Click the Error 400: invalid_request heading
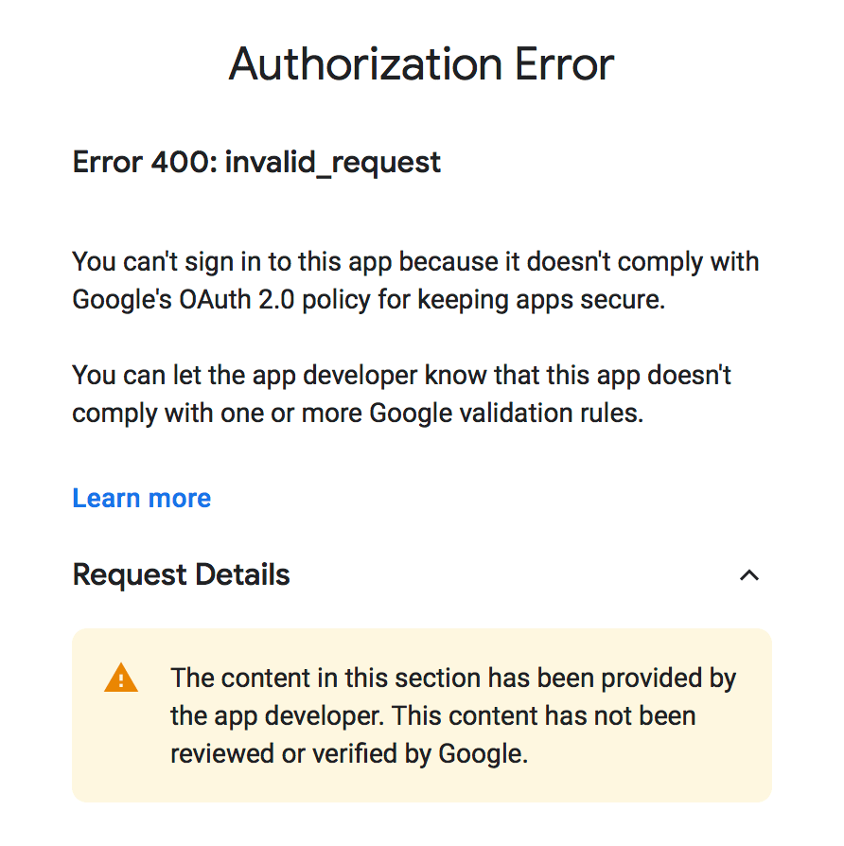844x846 pixels. (255, 162)
